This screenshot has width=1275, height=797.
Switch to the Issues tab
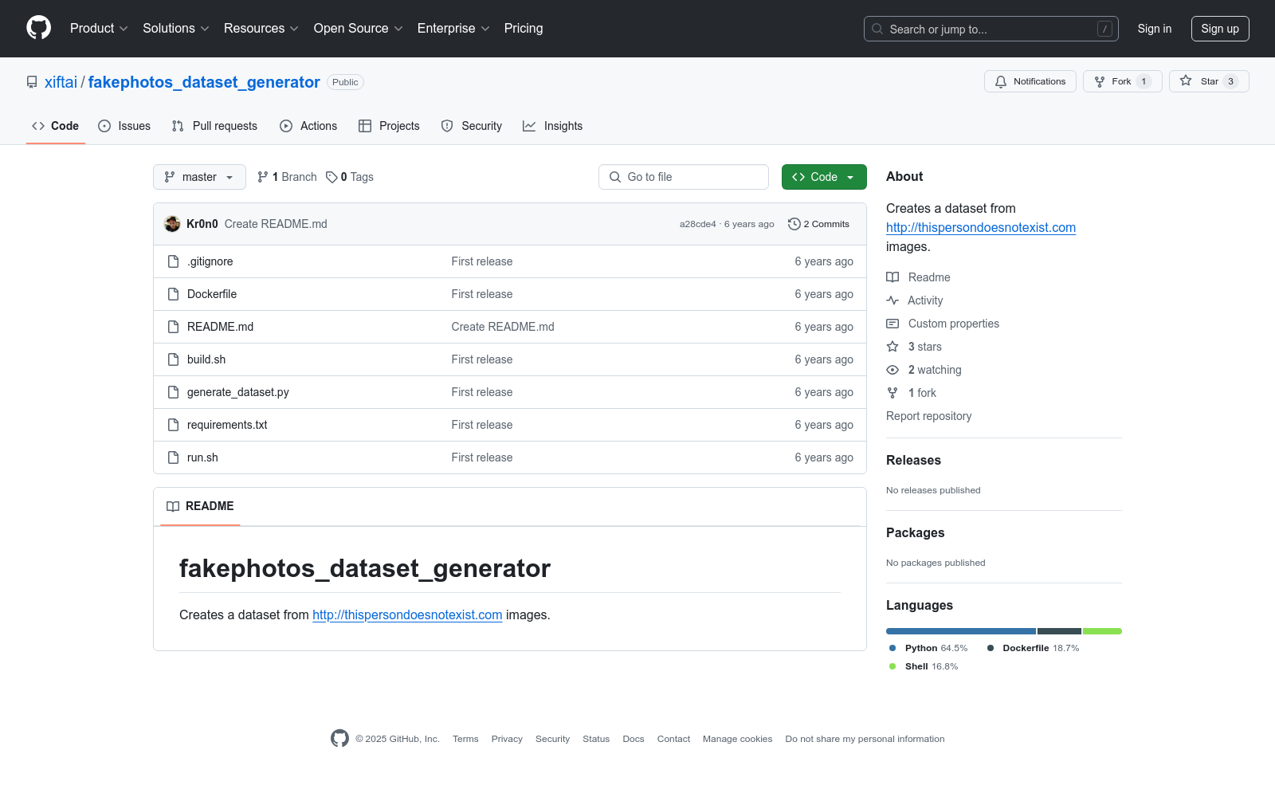124,126
